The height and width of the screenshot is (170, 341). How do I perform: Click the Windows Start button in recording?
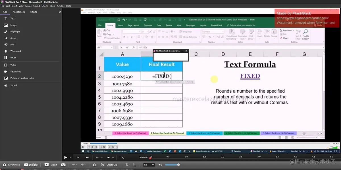tap(84, 151)
